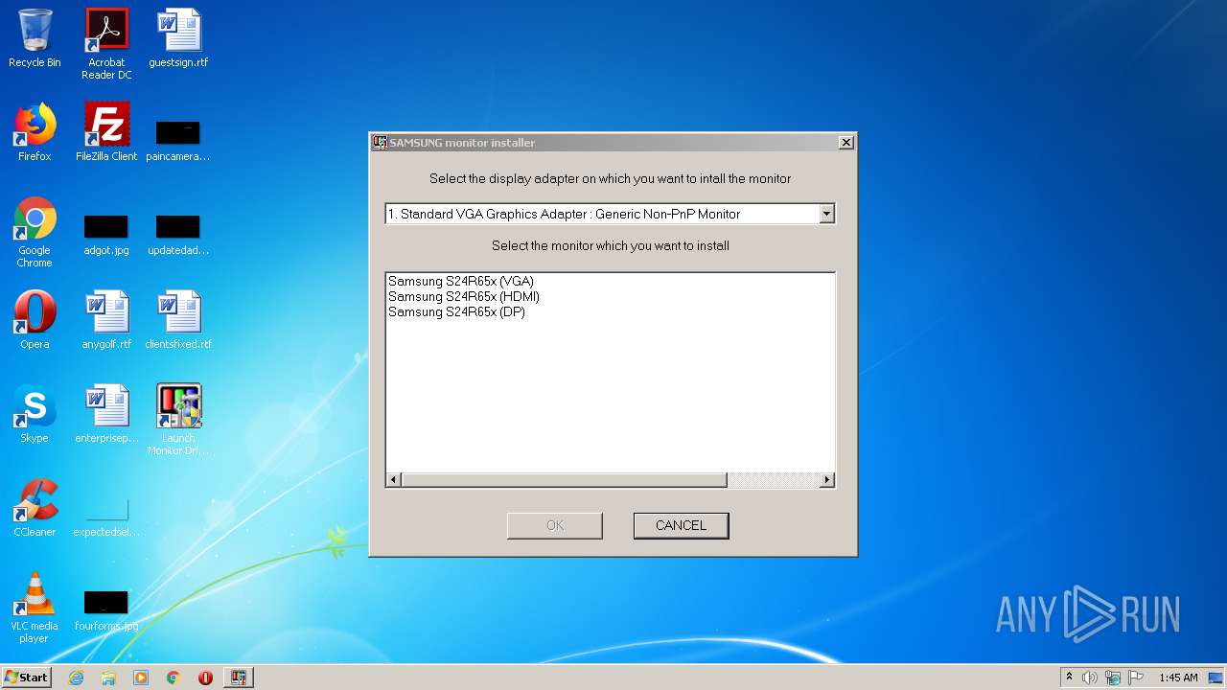Open Google Chrome desktop shortcut
The width and height of the screenshot is (1227, 690).
pyautogui.click(x=35, y=233)
